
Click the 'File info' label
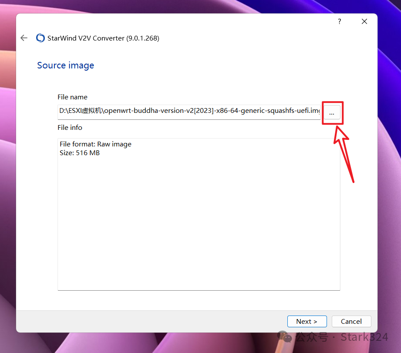tap(70, 128)
